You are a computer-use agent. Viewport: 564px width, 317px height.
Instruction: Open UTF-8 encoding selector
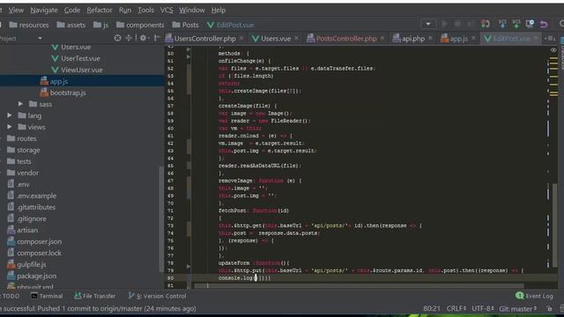[482, 308]
